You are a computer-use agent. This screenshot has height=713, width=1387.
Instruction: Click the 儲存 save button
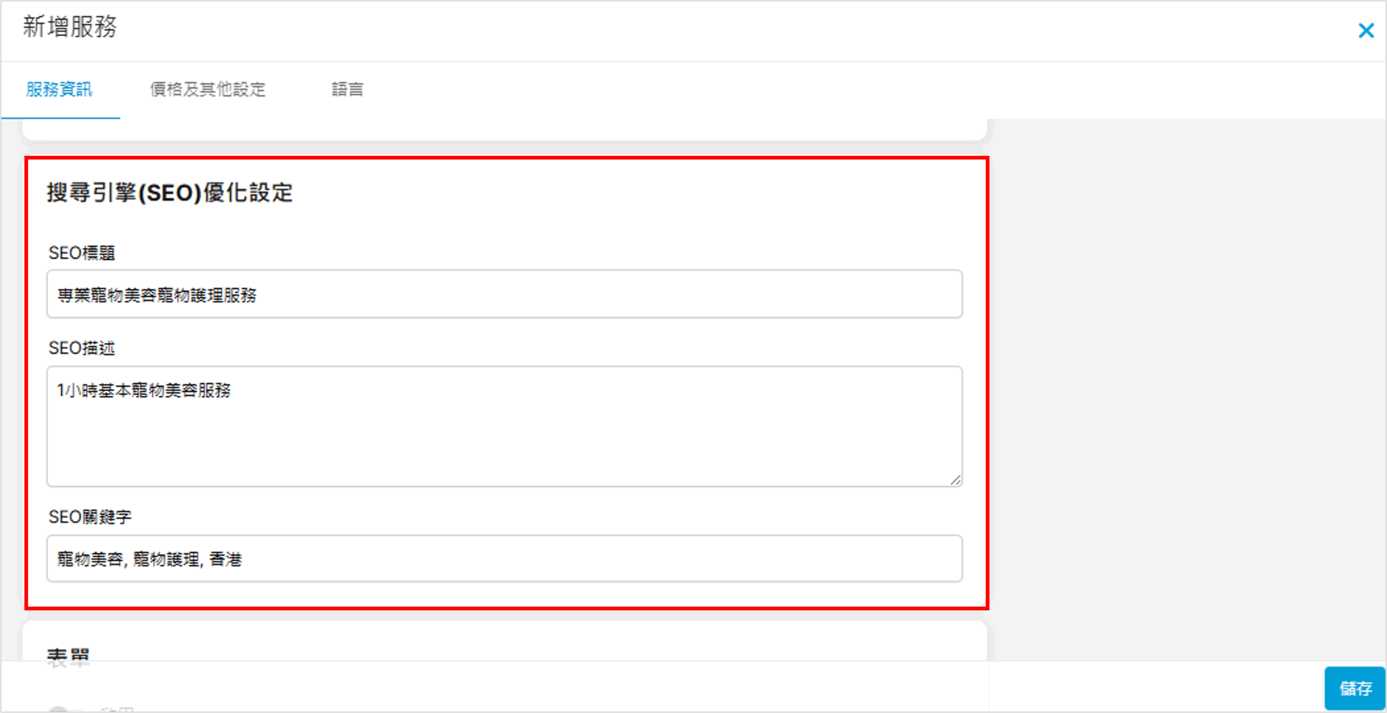[1354, 688]
